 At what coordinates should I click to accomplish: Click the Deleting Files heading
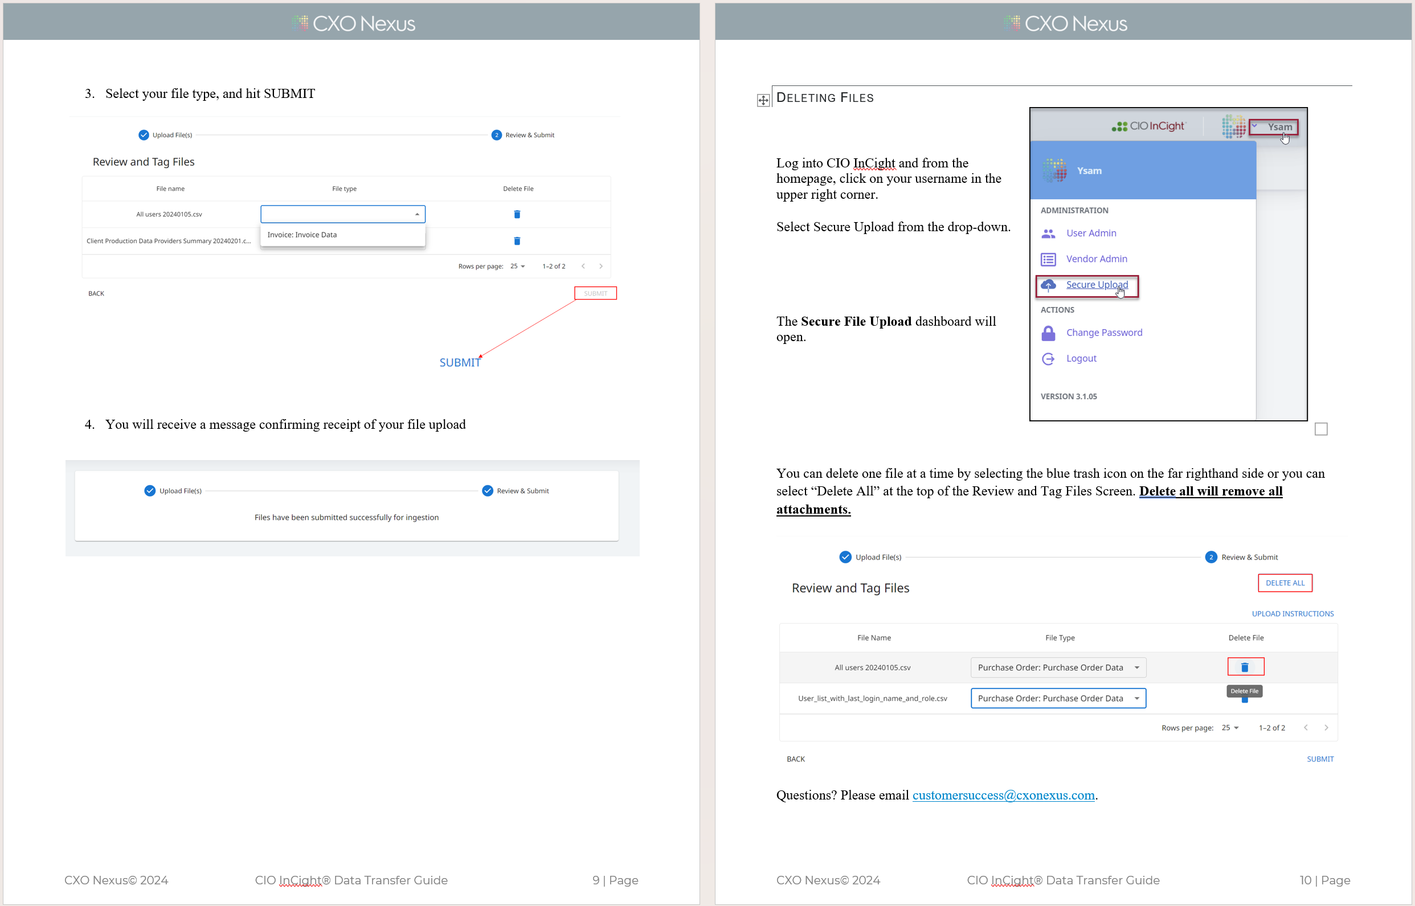pos(825,97)
